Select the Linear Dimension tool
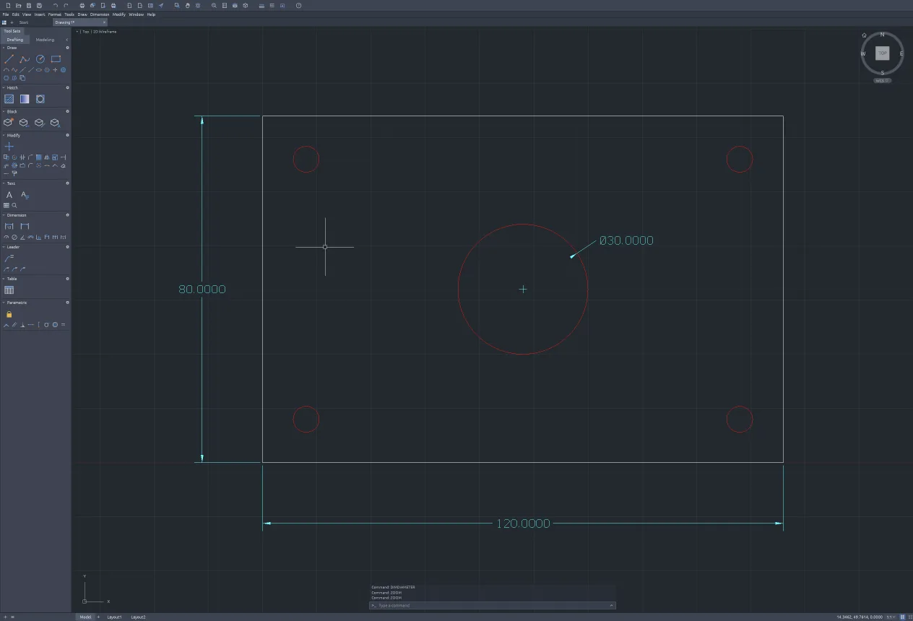 [9, 226]
